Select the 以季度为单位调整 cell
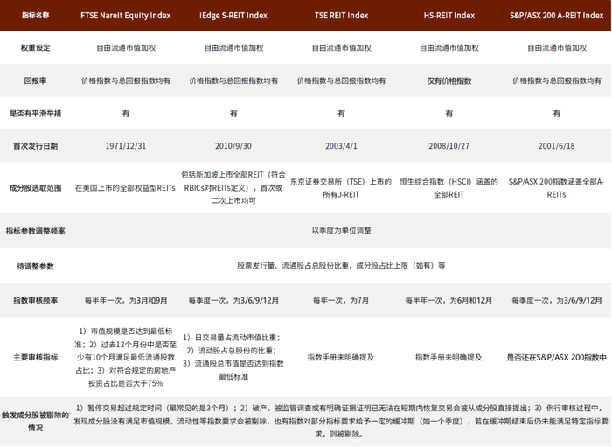Viewport: 612px width, 447px height. click(342, 230)
